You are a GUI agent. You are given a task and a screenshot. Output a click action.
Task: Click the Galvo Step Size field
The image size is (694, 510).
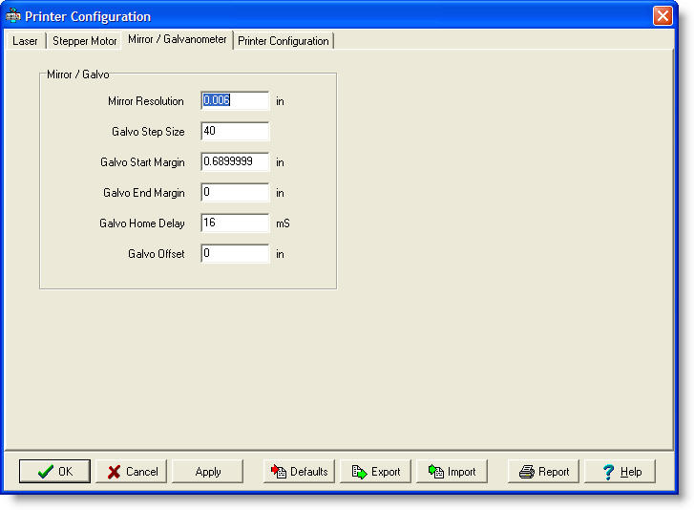coord(235,131)
